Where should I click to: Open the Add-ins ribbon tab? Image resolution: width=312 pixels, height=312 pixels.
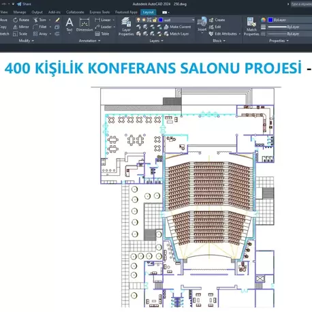[54, 12]
